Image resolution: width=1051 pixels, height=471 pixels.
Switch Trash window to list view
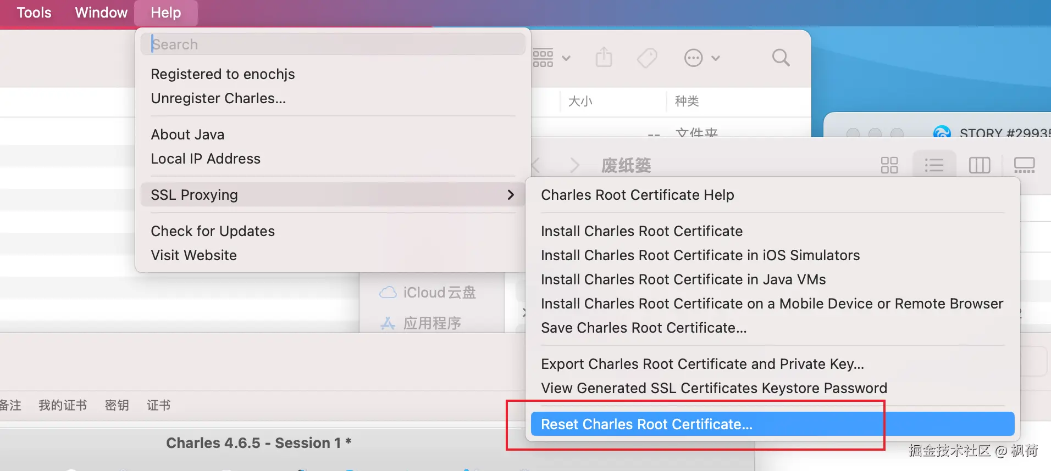tap(934, 165)
